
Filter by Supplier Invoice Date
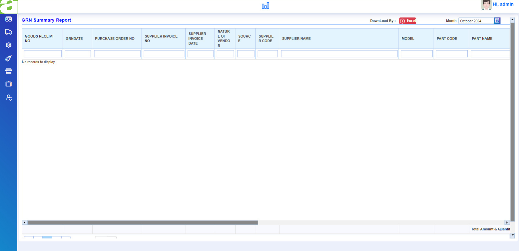point(200,54)
